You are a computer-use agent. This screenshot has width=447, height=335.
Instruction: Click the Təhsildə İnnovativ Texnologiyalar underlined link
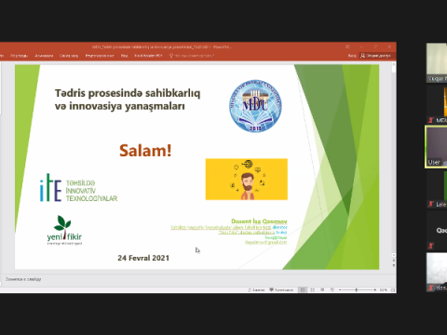point(221,227)
